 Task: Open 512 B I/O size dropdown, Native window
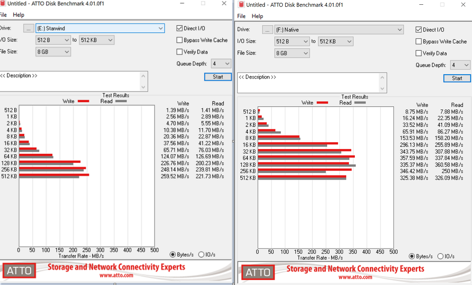292,41
